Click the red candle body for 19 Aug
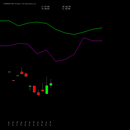This screenshot has width=130, height=130. (x=22, y=73)
